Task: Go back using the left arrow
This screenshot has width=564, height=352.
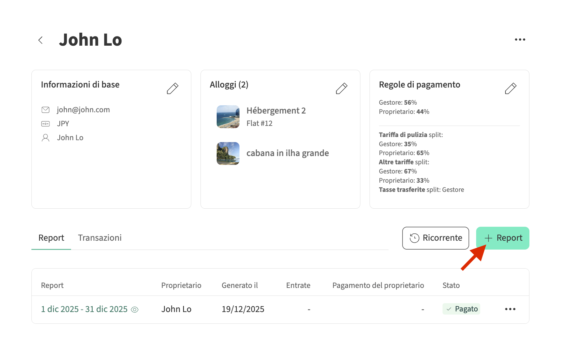Action: click(x=41, y=40)
